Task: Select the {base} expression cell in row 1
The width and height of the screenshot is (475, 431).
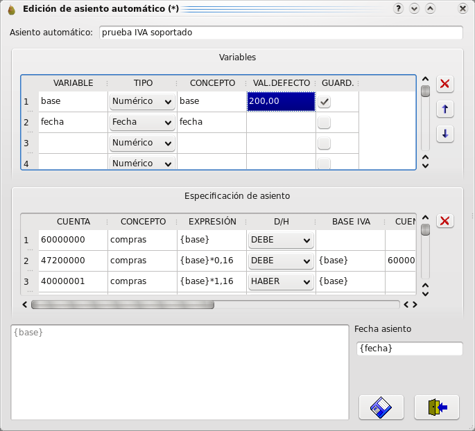Action: (x=211, y=240)
